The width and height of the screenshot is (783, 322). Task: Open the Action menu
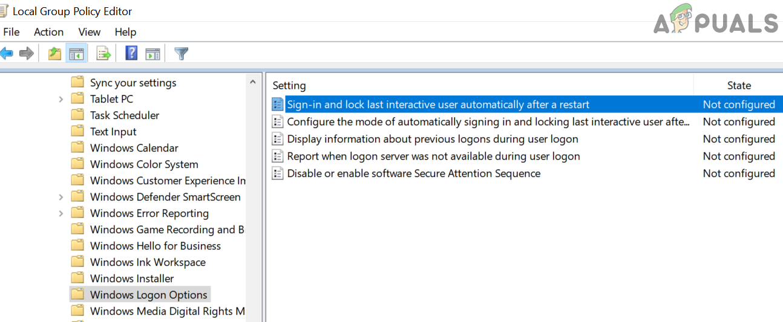click(x=48, y=32)
